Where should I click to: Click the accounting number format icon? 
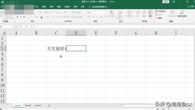89,17
